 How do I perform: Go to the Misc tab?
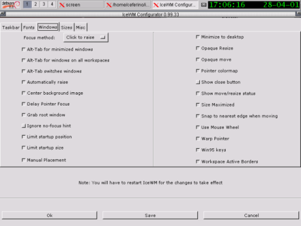(81, 28)
